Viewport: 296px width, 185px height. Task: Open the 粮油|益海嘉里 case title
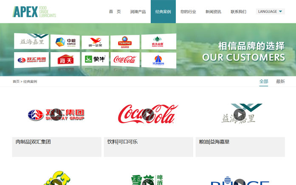(214, 142)
